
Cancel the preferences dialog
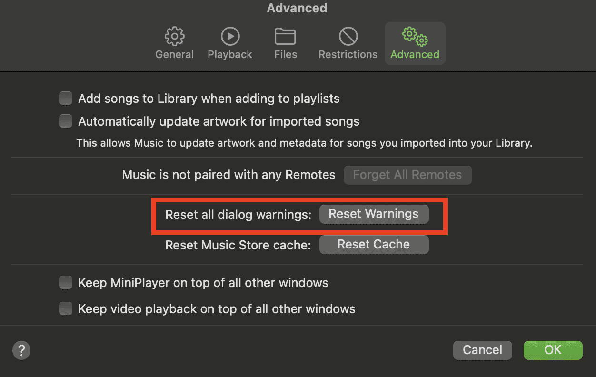pyautogui.click(x=482, y=350)
